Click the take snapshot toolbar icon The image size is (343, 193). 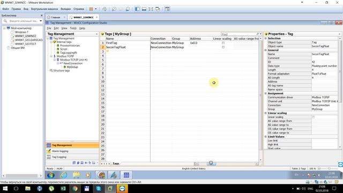coord(114,9)
